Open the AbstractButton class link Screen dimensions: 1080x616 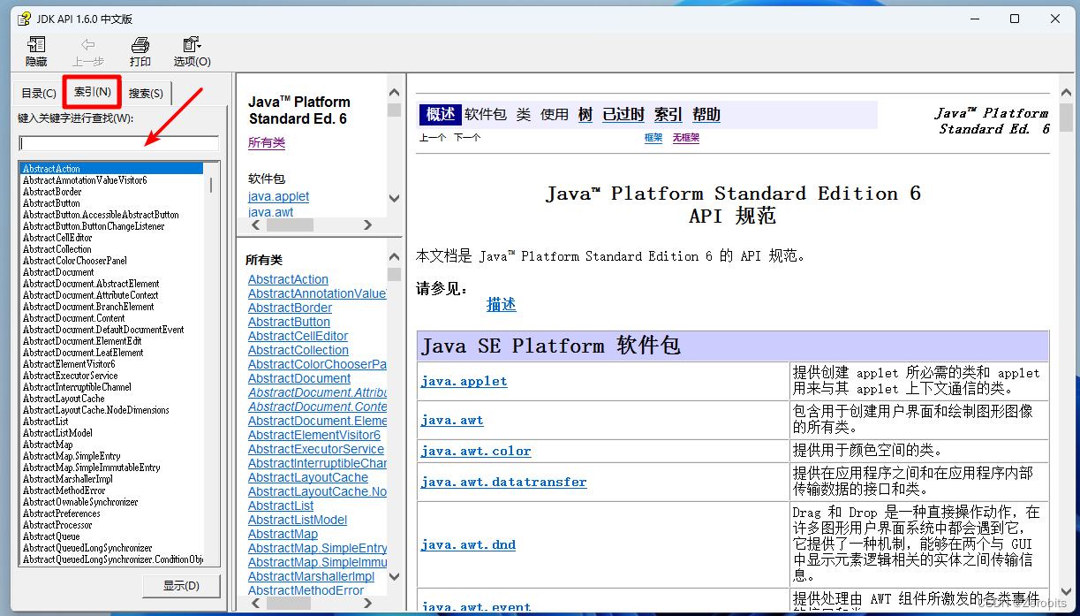click(289, 321)
